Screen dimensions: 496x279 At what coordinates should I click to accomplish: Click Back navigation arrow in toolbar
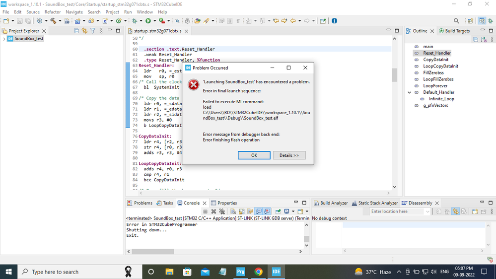coord(293,21)
